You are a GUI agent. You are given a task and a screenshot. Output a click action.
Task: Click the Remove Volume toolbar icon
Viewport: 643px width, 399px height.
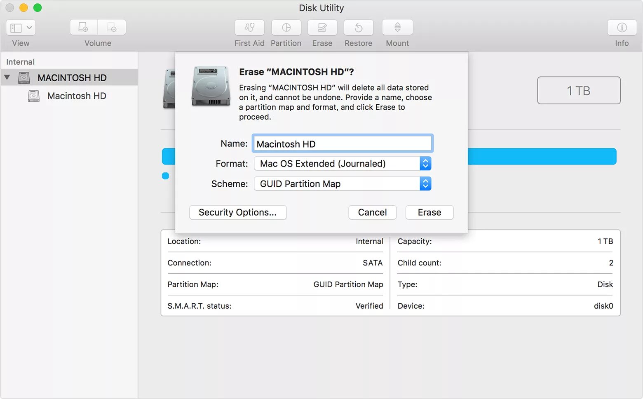point(112,28)
